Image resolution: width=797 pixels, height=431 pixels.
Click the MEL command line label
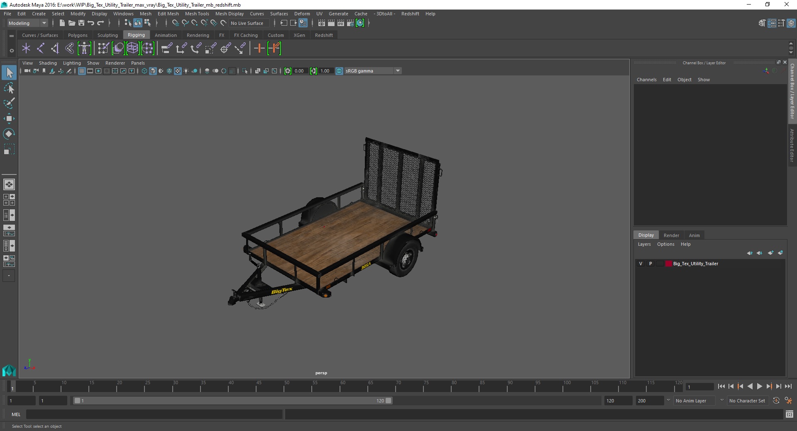16,414
